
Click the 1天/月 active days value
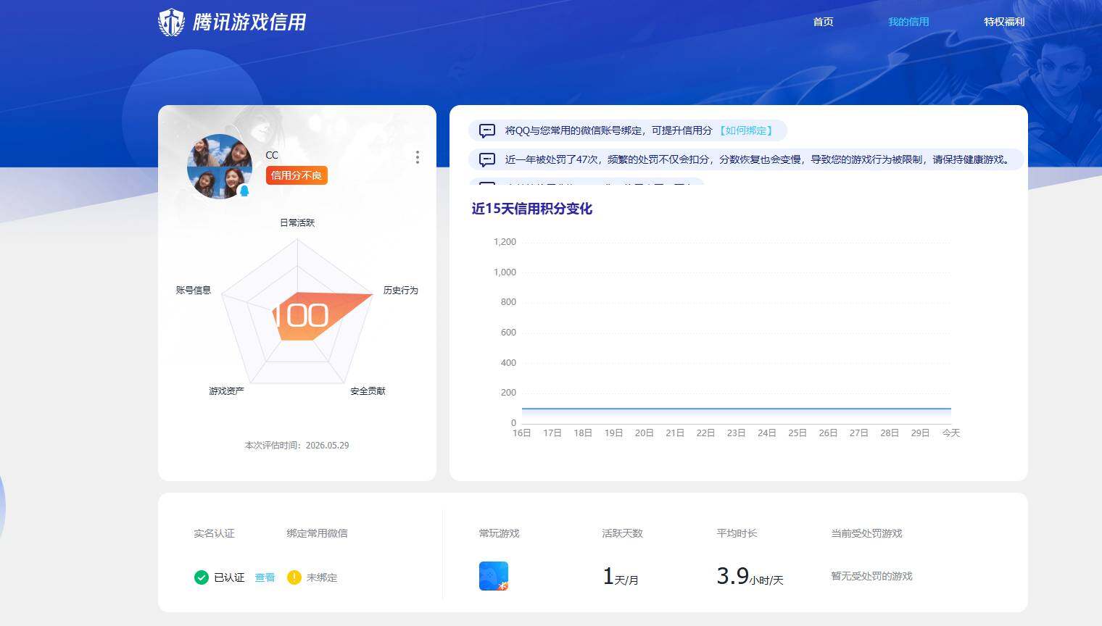(x=621, y=577)
